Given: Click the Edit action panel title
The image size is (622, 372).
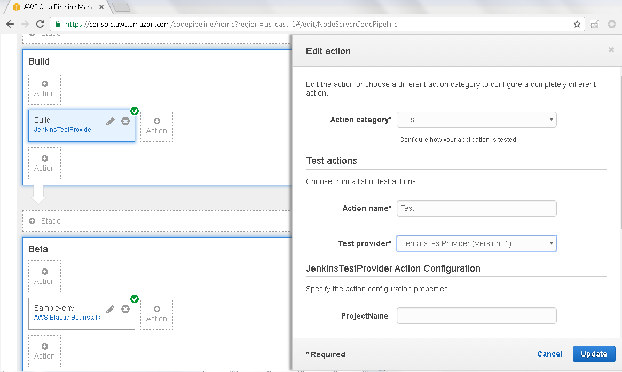Looking at the screenshot, I should [x=328, y=51].
